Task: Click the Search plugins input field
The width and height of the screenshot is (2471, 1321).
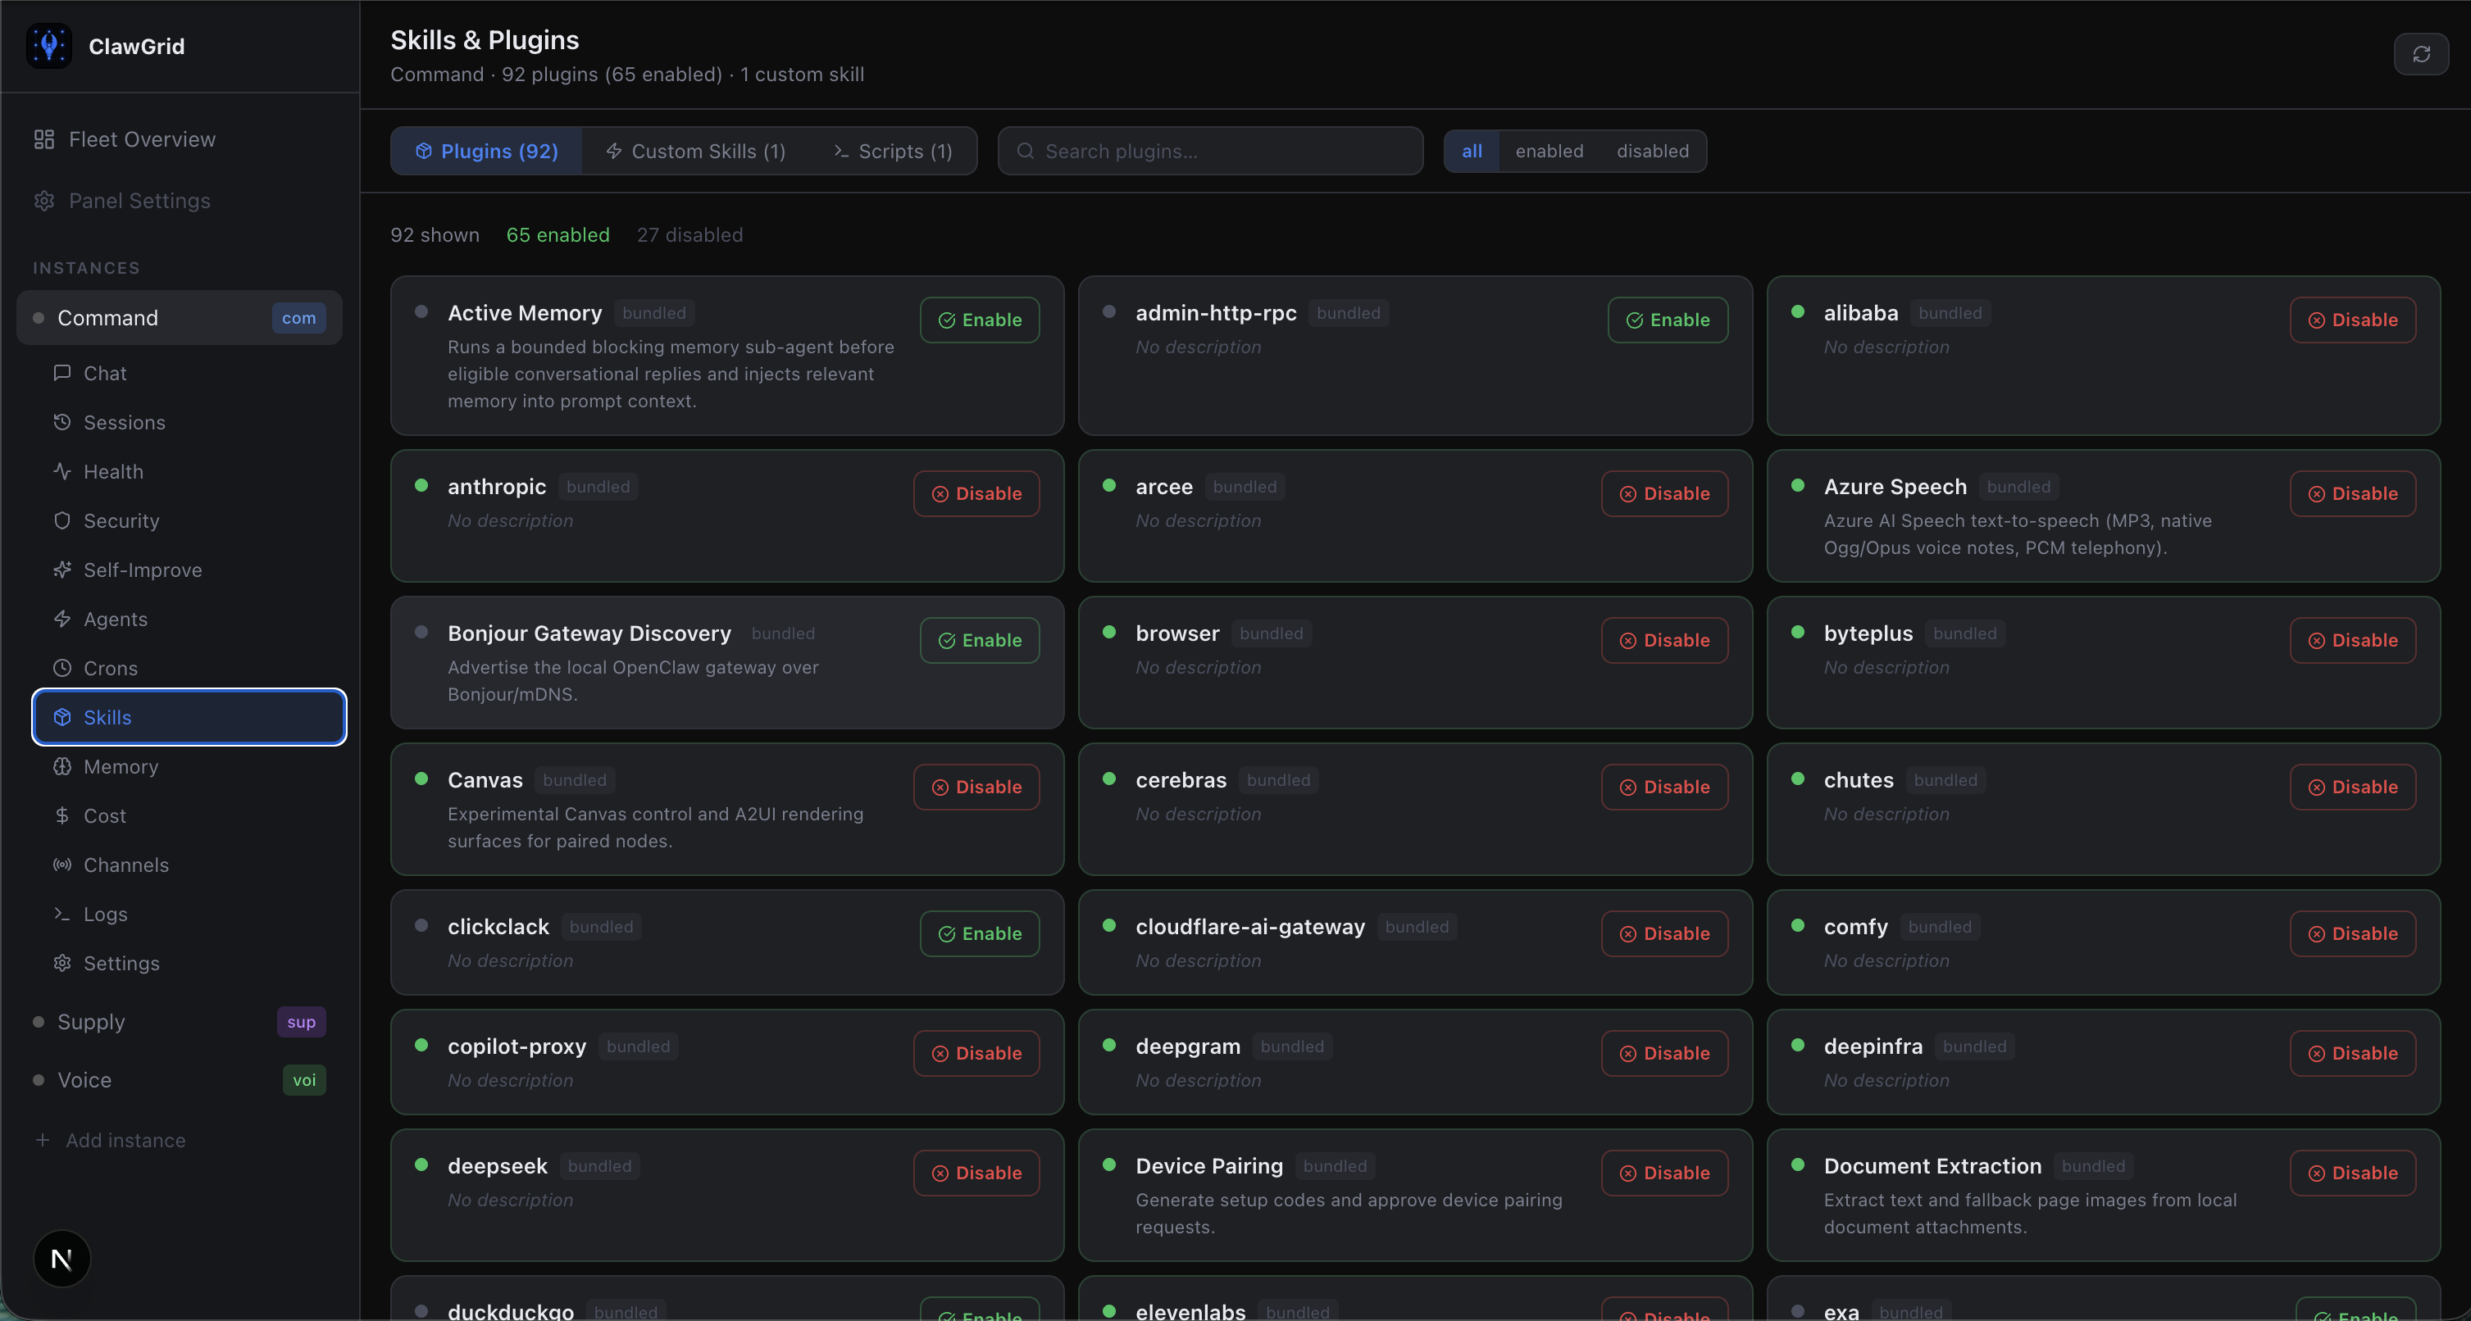Action: point(1211,152)
